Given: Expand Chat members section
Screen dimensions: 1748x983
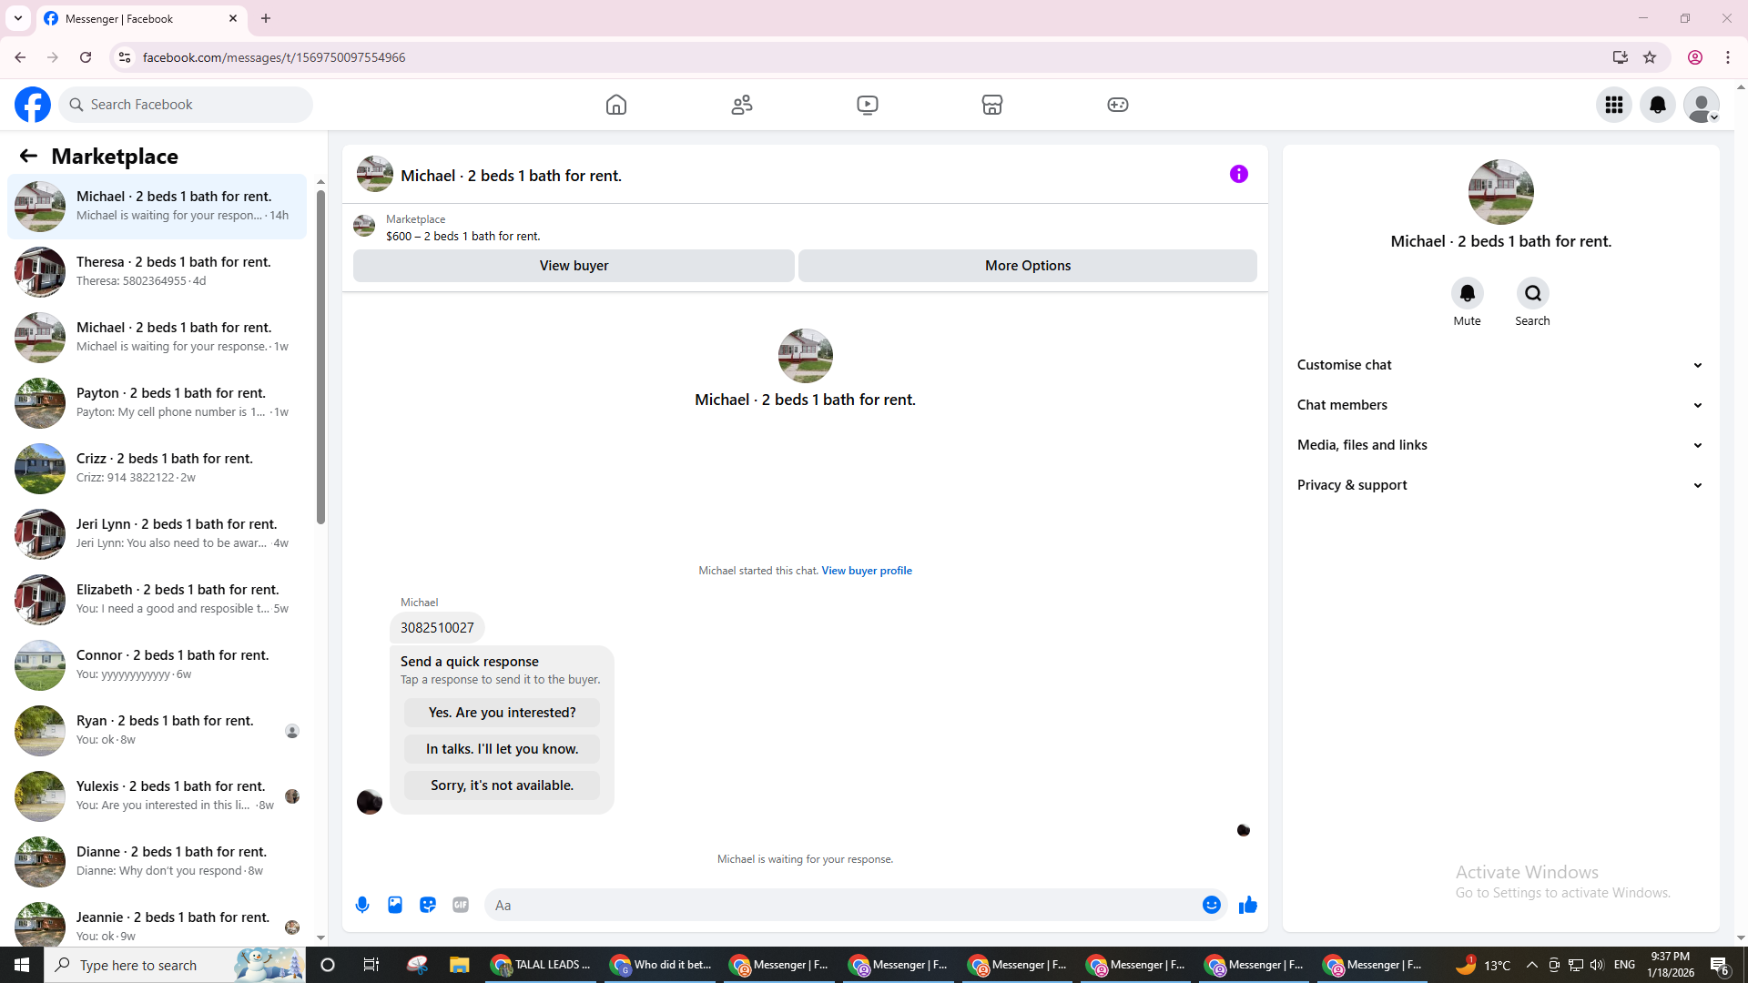Looking at the screenshot, I should pos(1499,405).
